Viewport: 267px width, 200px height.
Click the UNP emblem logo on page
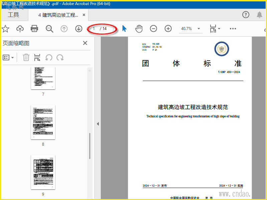(x=222, y=49)
